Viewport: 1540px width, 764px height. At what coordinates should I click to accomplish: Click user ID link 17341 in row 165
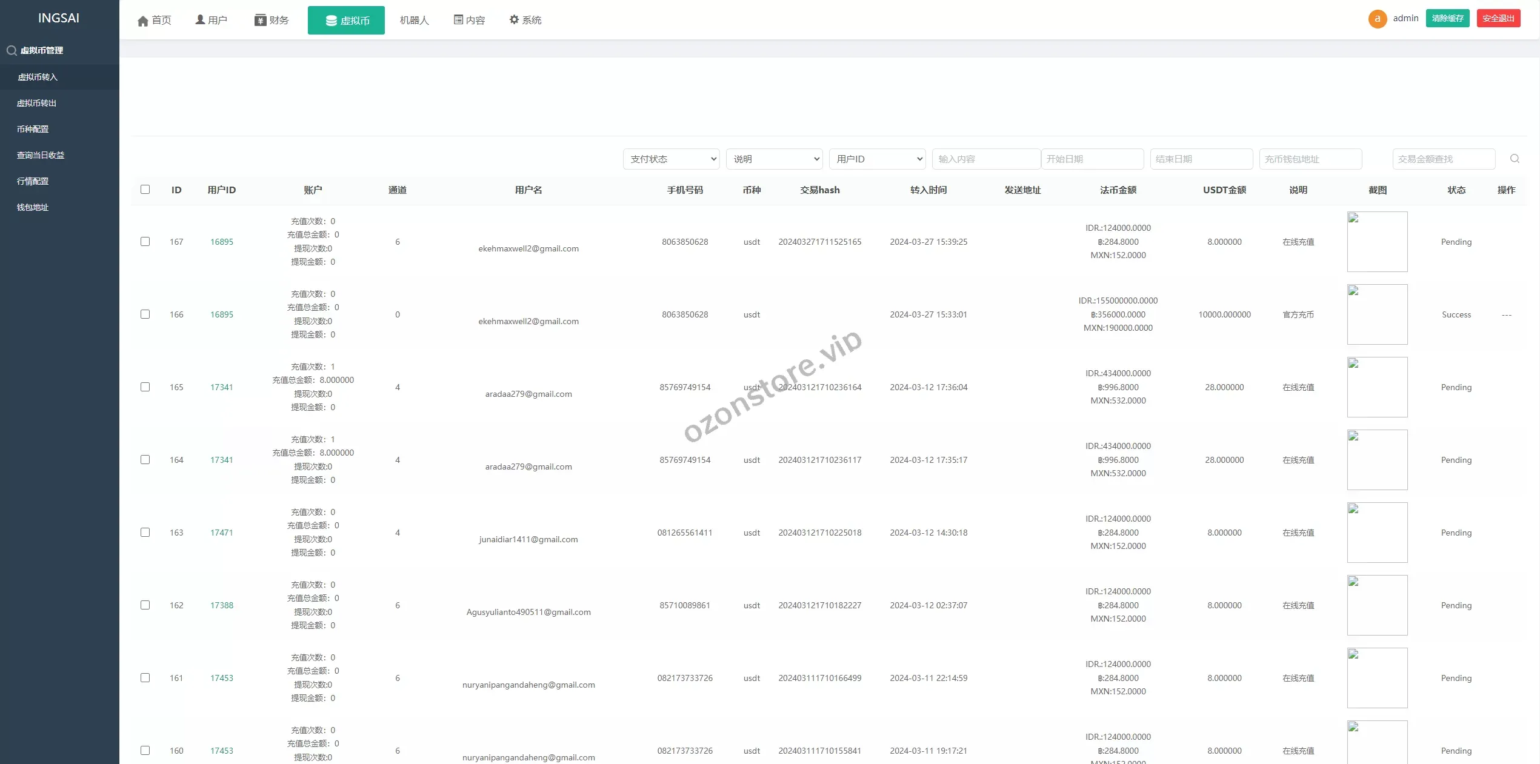(222, 387)
